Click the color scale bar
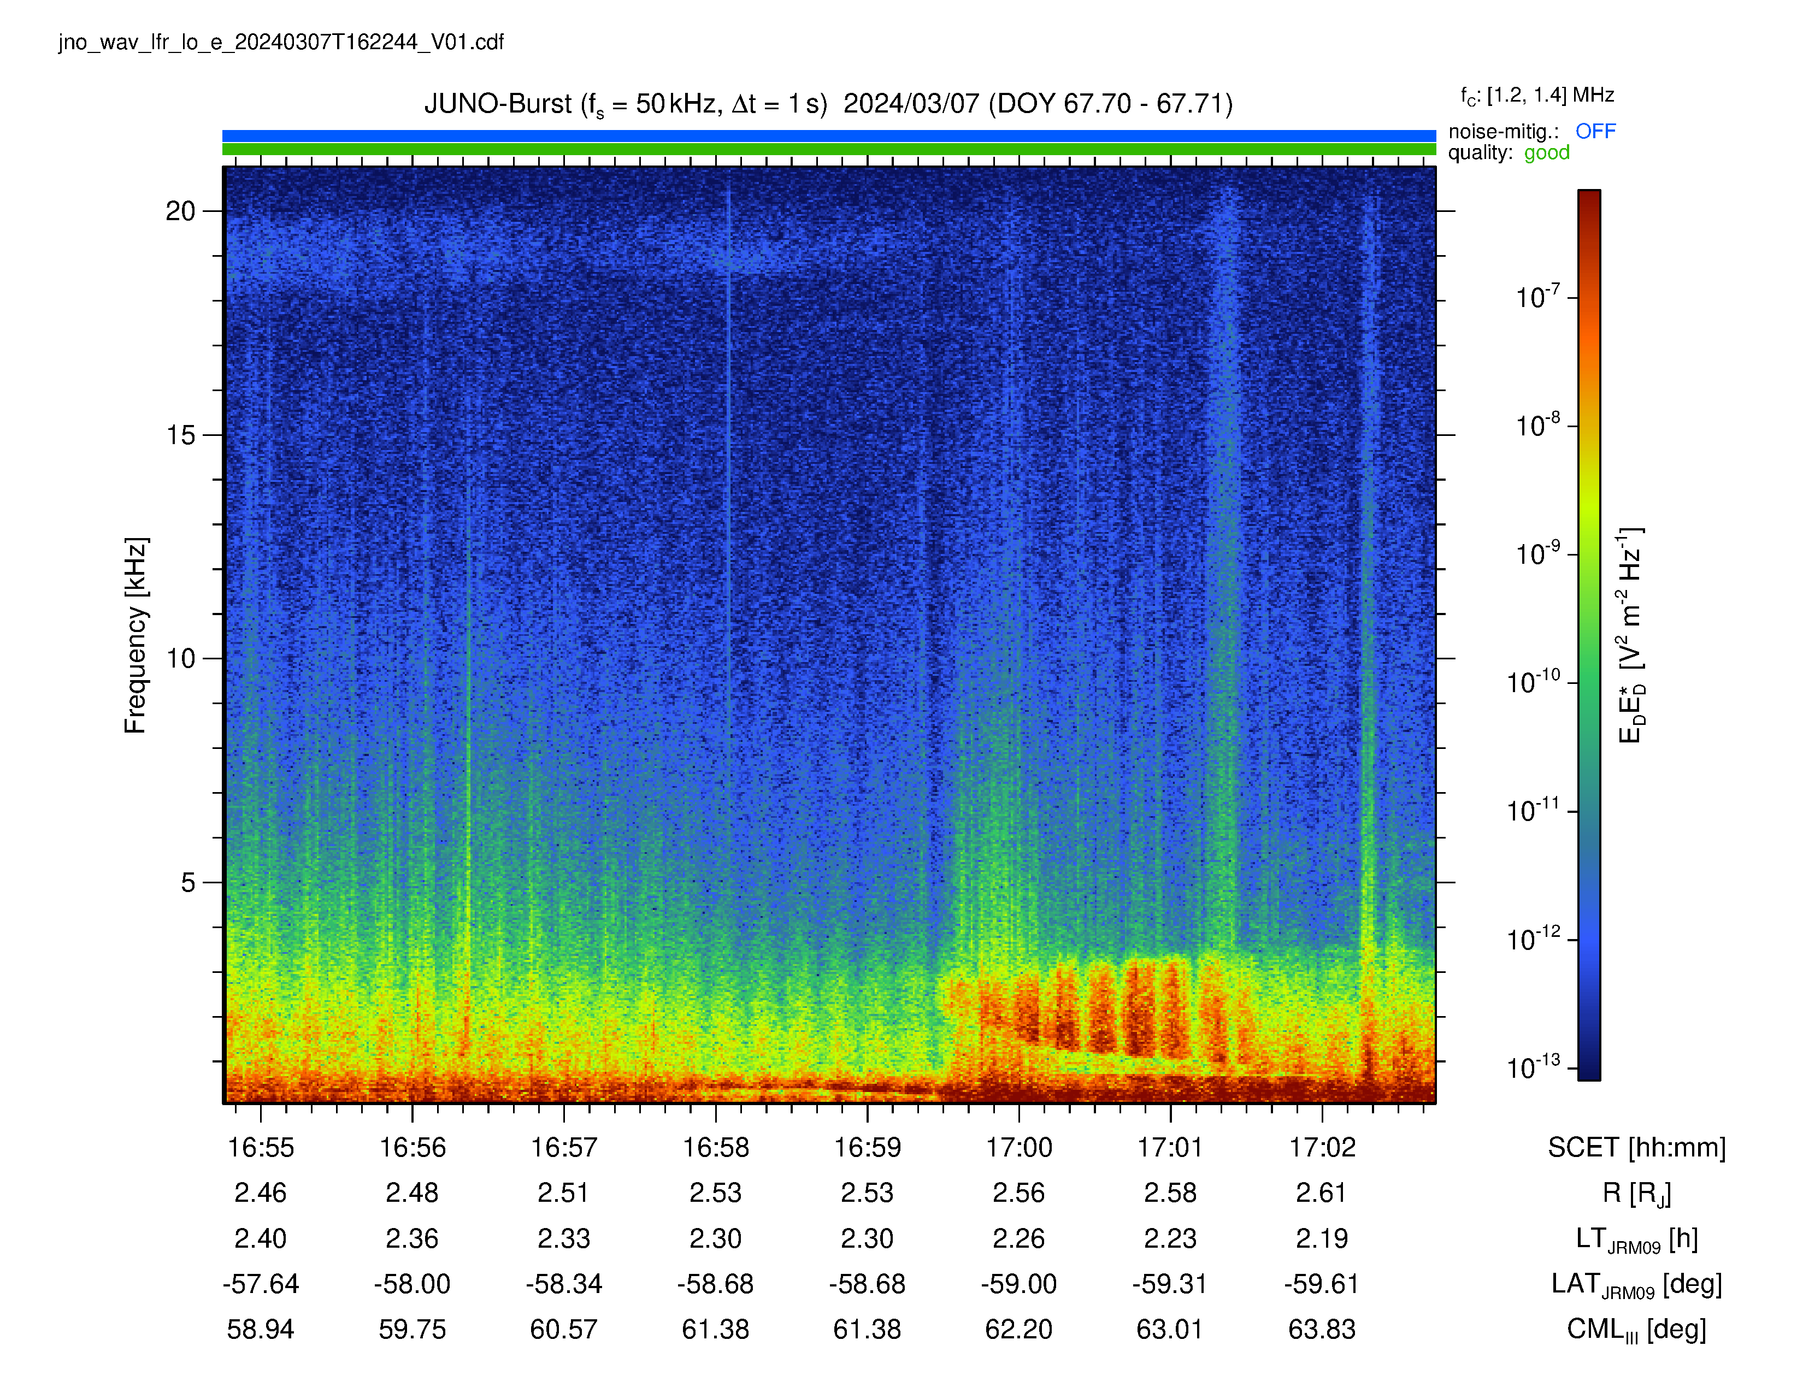This screenshot has height=1393, width=1803. tap(1589, 635)
